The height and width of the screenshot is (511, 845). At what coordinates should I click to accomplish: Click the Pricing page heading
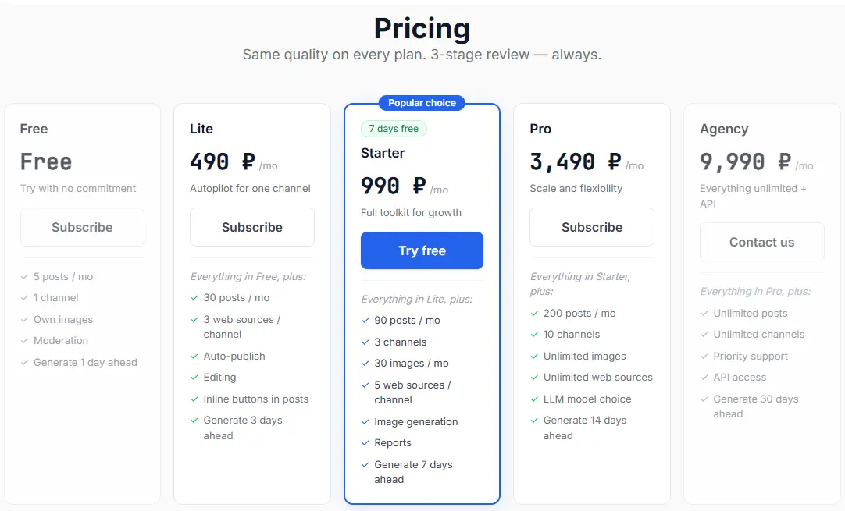[422, 29]
